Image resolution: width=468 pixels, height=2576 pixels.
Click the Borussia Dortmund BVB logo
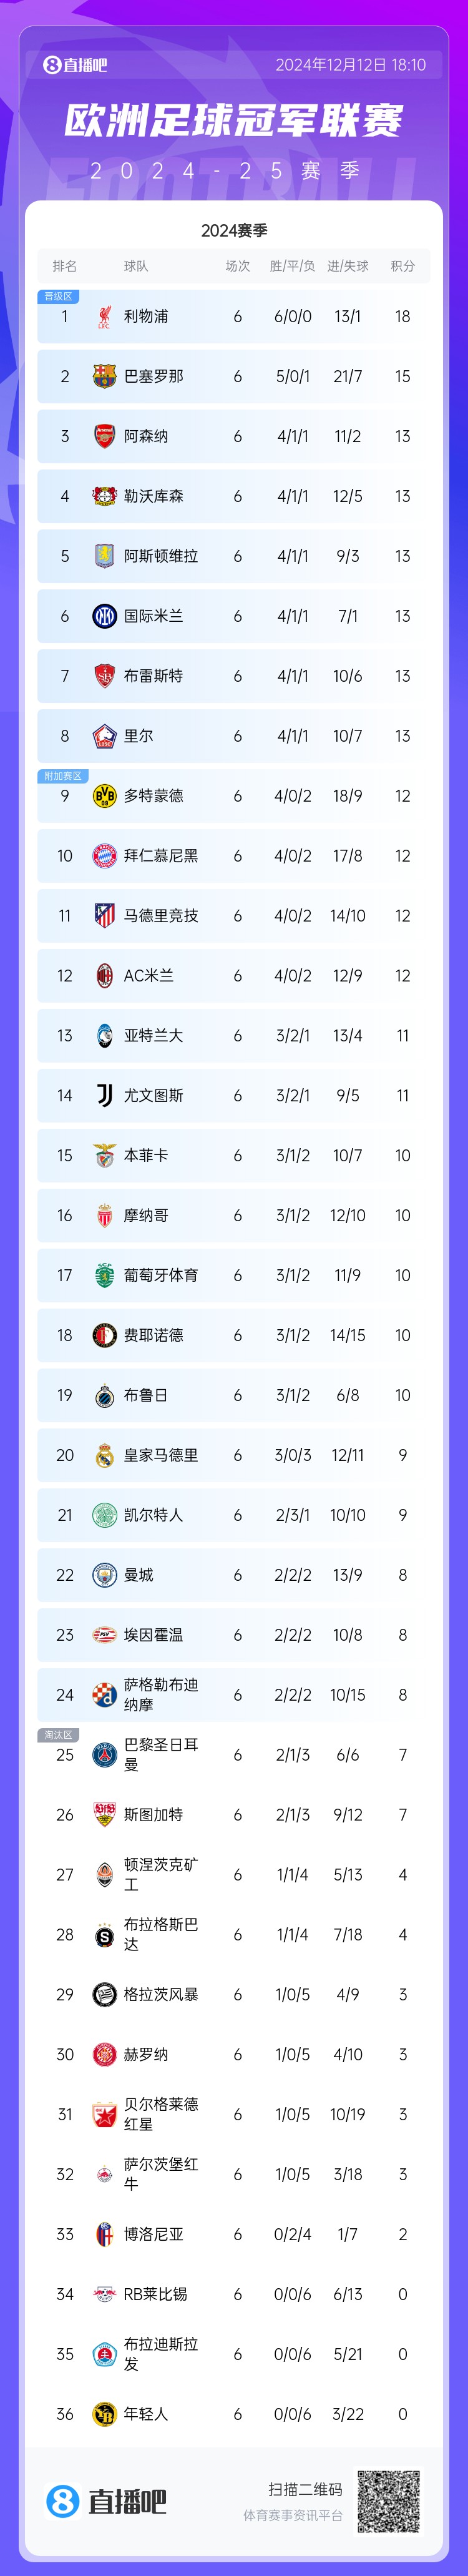(104, 796)
